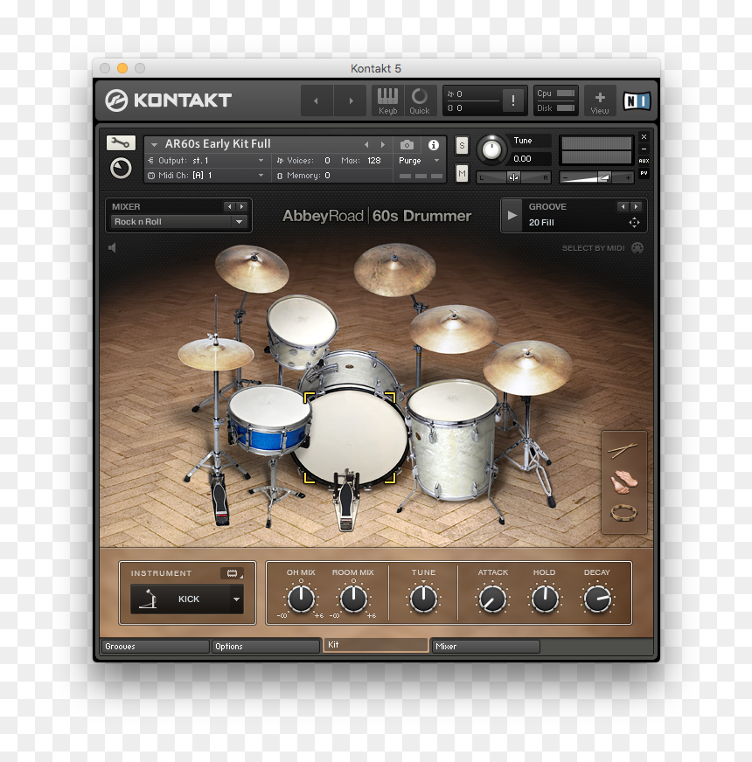Screen dimensions: 752x762
Task: Select the hi-hat cymbals
Action: point(216,354)
